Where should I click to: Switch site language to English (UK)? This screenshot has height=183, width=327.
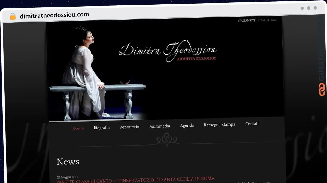pos(267,20)
